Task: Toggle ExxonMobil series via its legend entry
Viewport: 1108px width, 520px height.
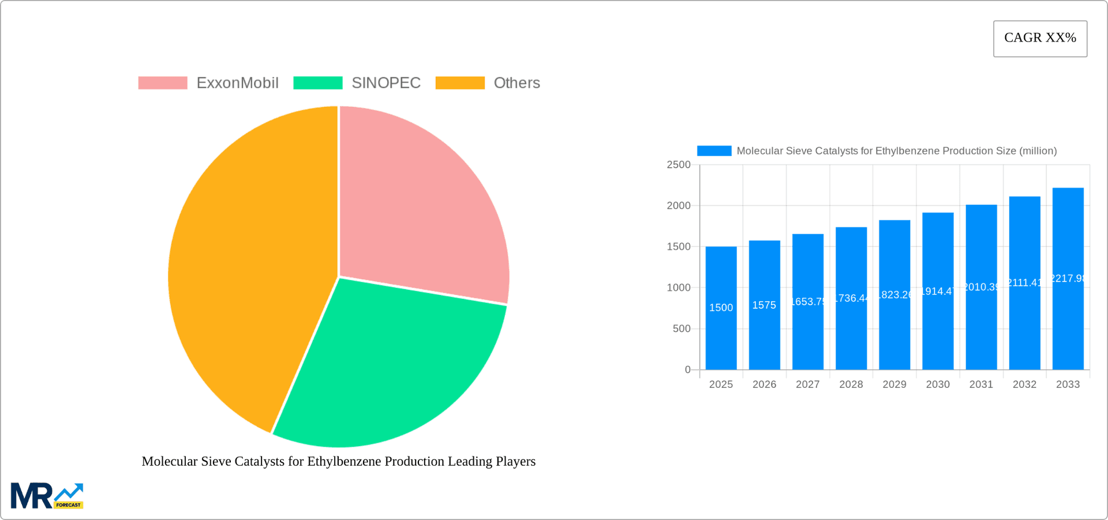Action: (238, 83)
